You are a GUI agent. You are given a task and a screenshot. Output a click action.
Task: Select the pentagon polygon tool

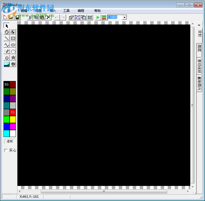(x=6, y=58)
